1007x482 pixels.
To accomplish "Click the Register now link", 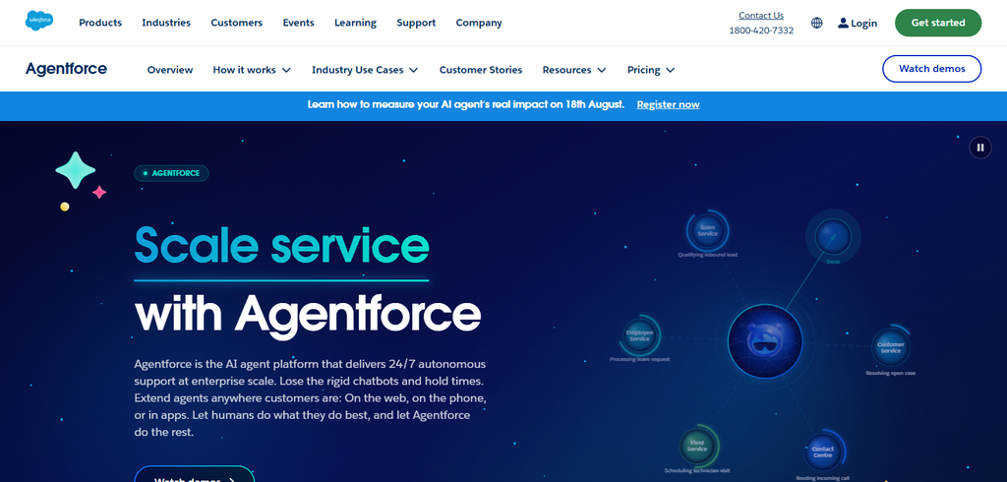I will 668,104.
